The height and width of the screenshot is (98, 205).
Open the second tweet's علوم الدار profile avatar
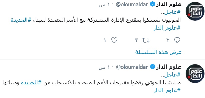(x=195, y=73)
